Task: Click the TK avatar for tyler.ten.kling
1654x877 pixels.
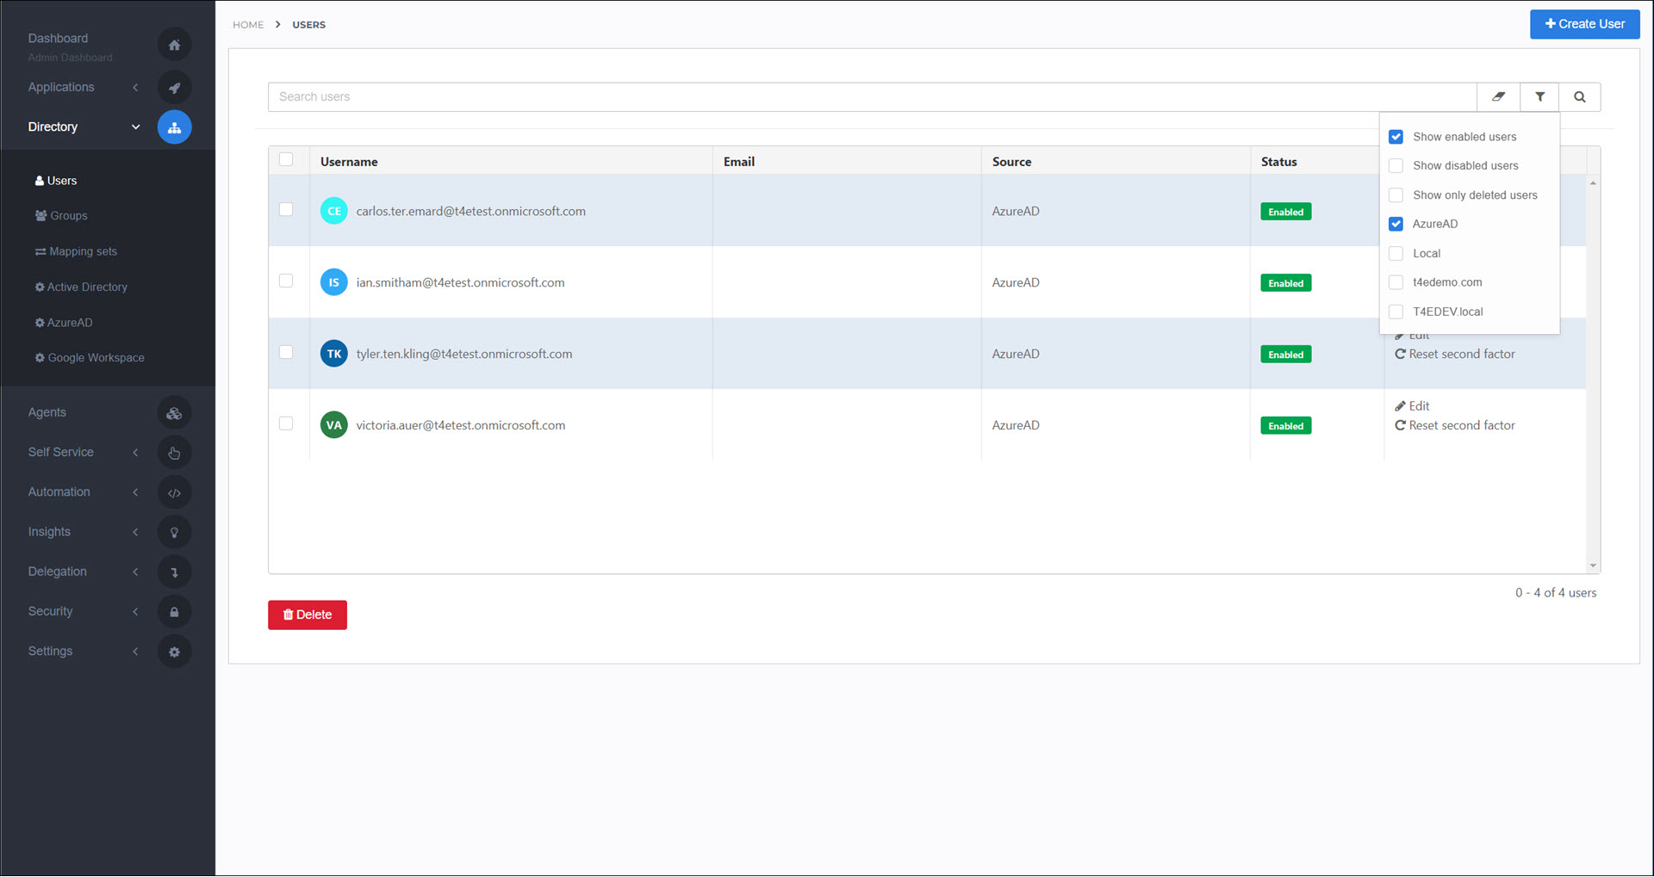Action: point(334,354)
